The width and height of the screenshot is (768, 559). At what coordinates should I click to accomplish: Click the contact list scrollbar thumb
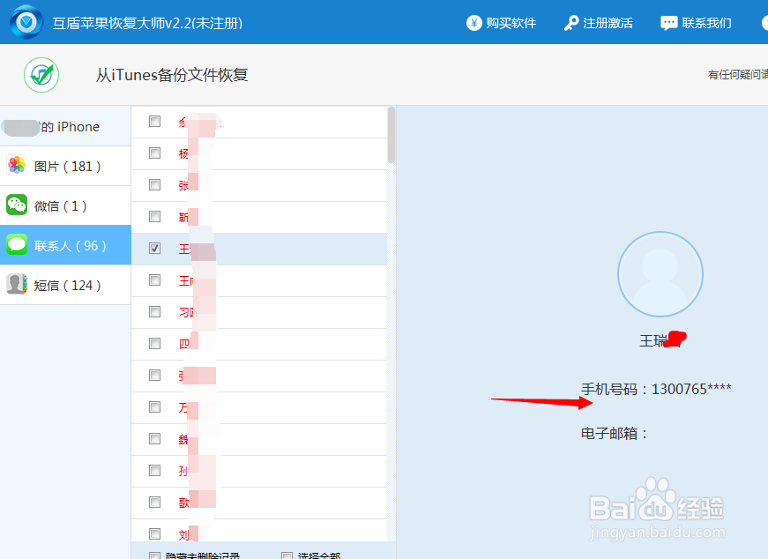391,135
